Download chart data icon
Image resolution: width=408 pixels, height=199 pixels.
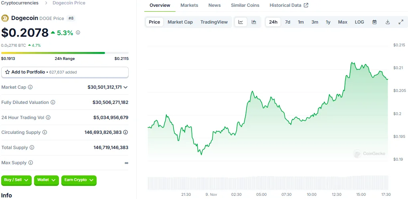[388, 22]
